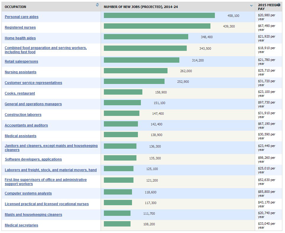Open Computer systems analysts link
This screenshot has width=285, height=233.
pyautogui.click(x=28, y=193)
